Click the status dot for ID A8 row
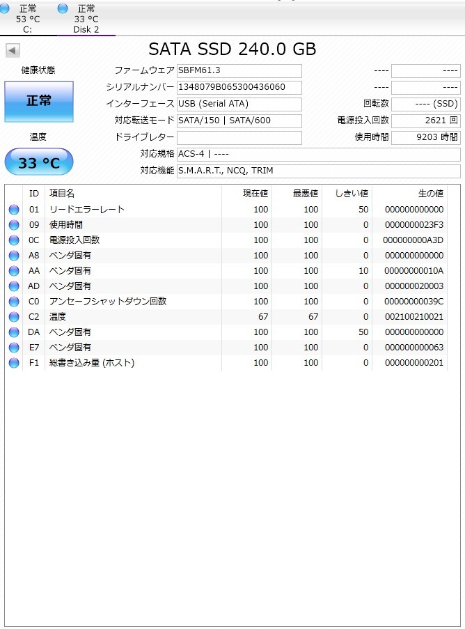This screenshot has height=629, width=465. coord(14,256)
